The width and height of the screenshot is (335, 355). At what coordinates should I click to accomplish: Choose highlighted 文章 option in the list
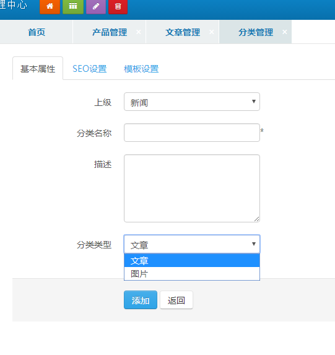[192, 261]
